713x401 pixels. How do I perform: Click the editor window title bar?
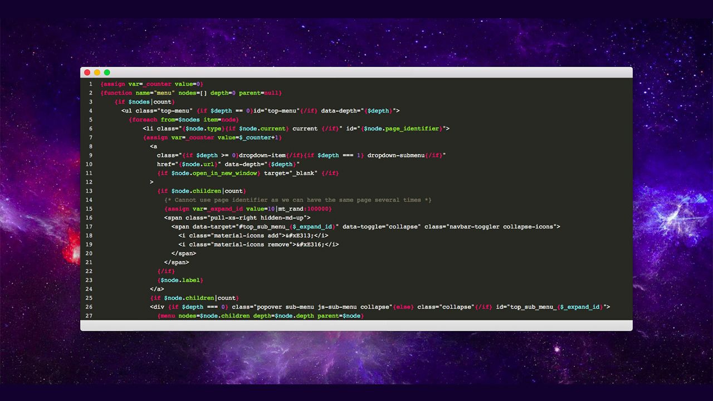(x=356, y=72)
